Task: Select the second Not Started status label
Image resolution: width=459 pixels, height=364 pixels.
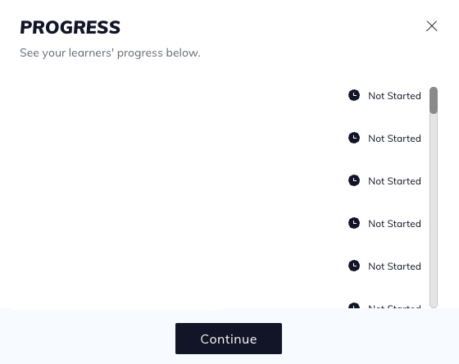Action: tap(394, 139)
